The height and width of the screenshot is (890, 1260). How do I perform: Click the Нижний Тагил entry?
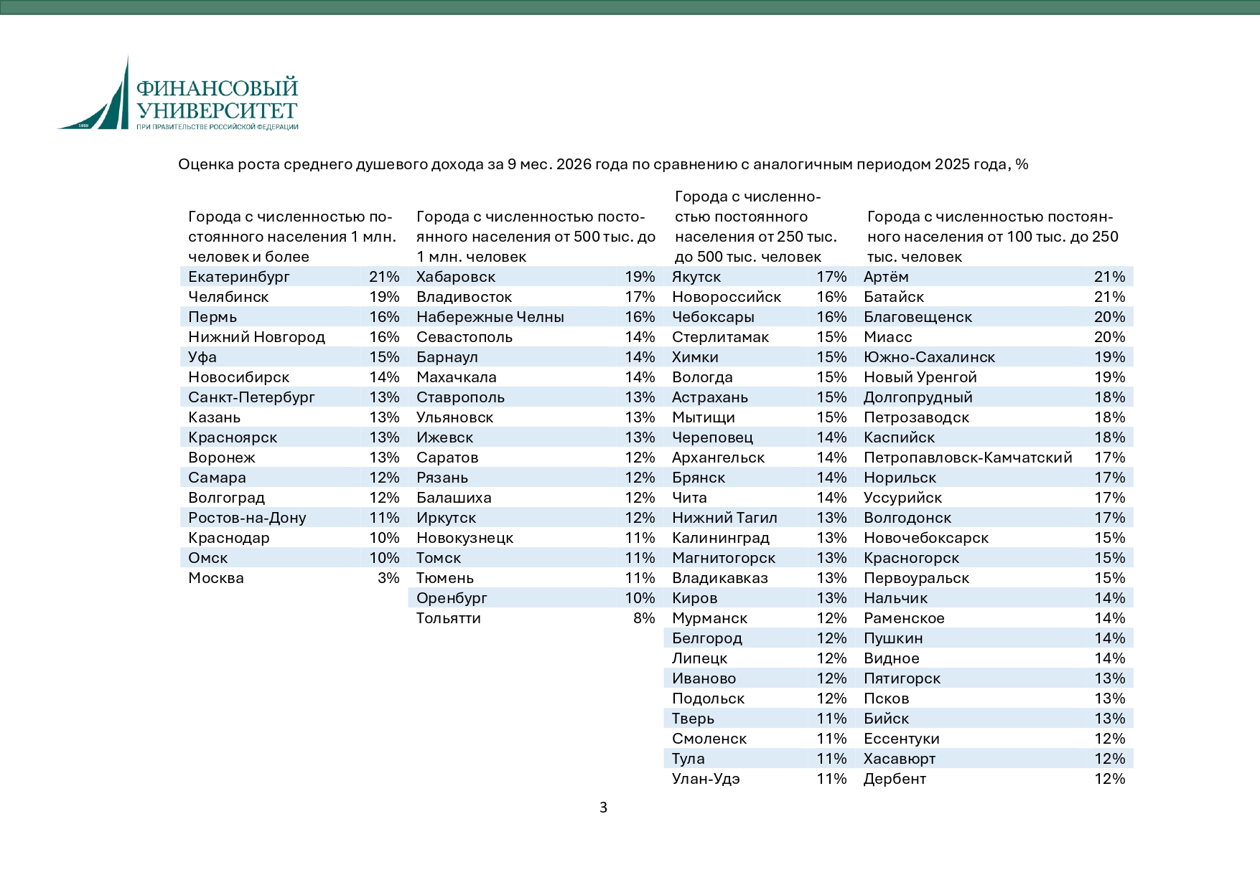tap(724, 518)
